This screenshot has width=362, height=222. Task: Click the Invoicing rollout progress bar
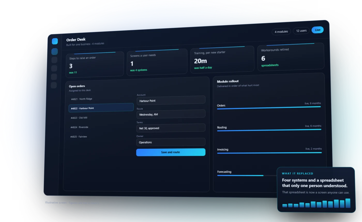pos(269,153)
